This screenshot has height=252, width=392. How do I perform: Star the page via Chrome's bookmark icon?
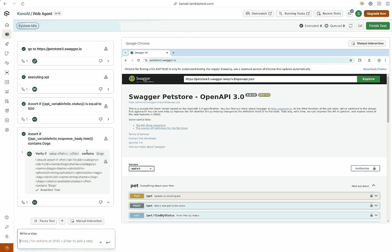point(351,60)
